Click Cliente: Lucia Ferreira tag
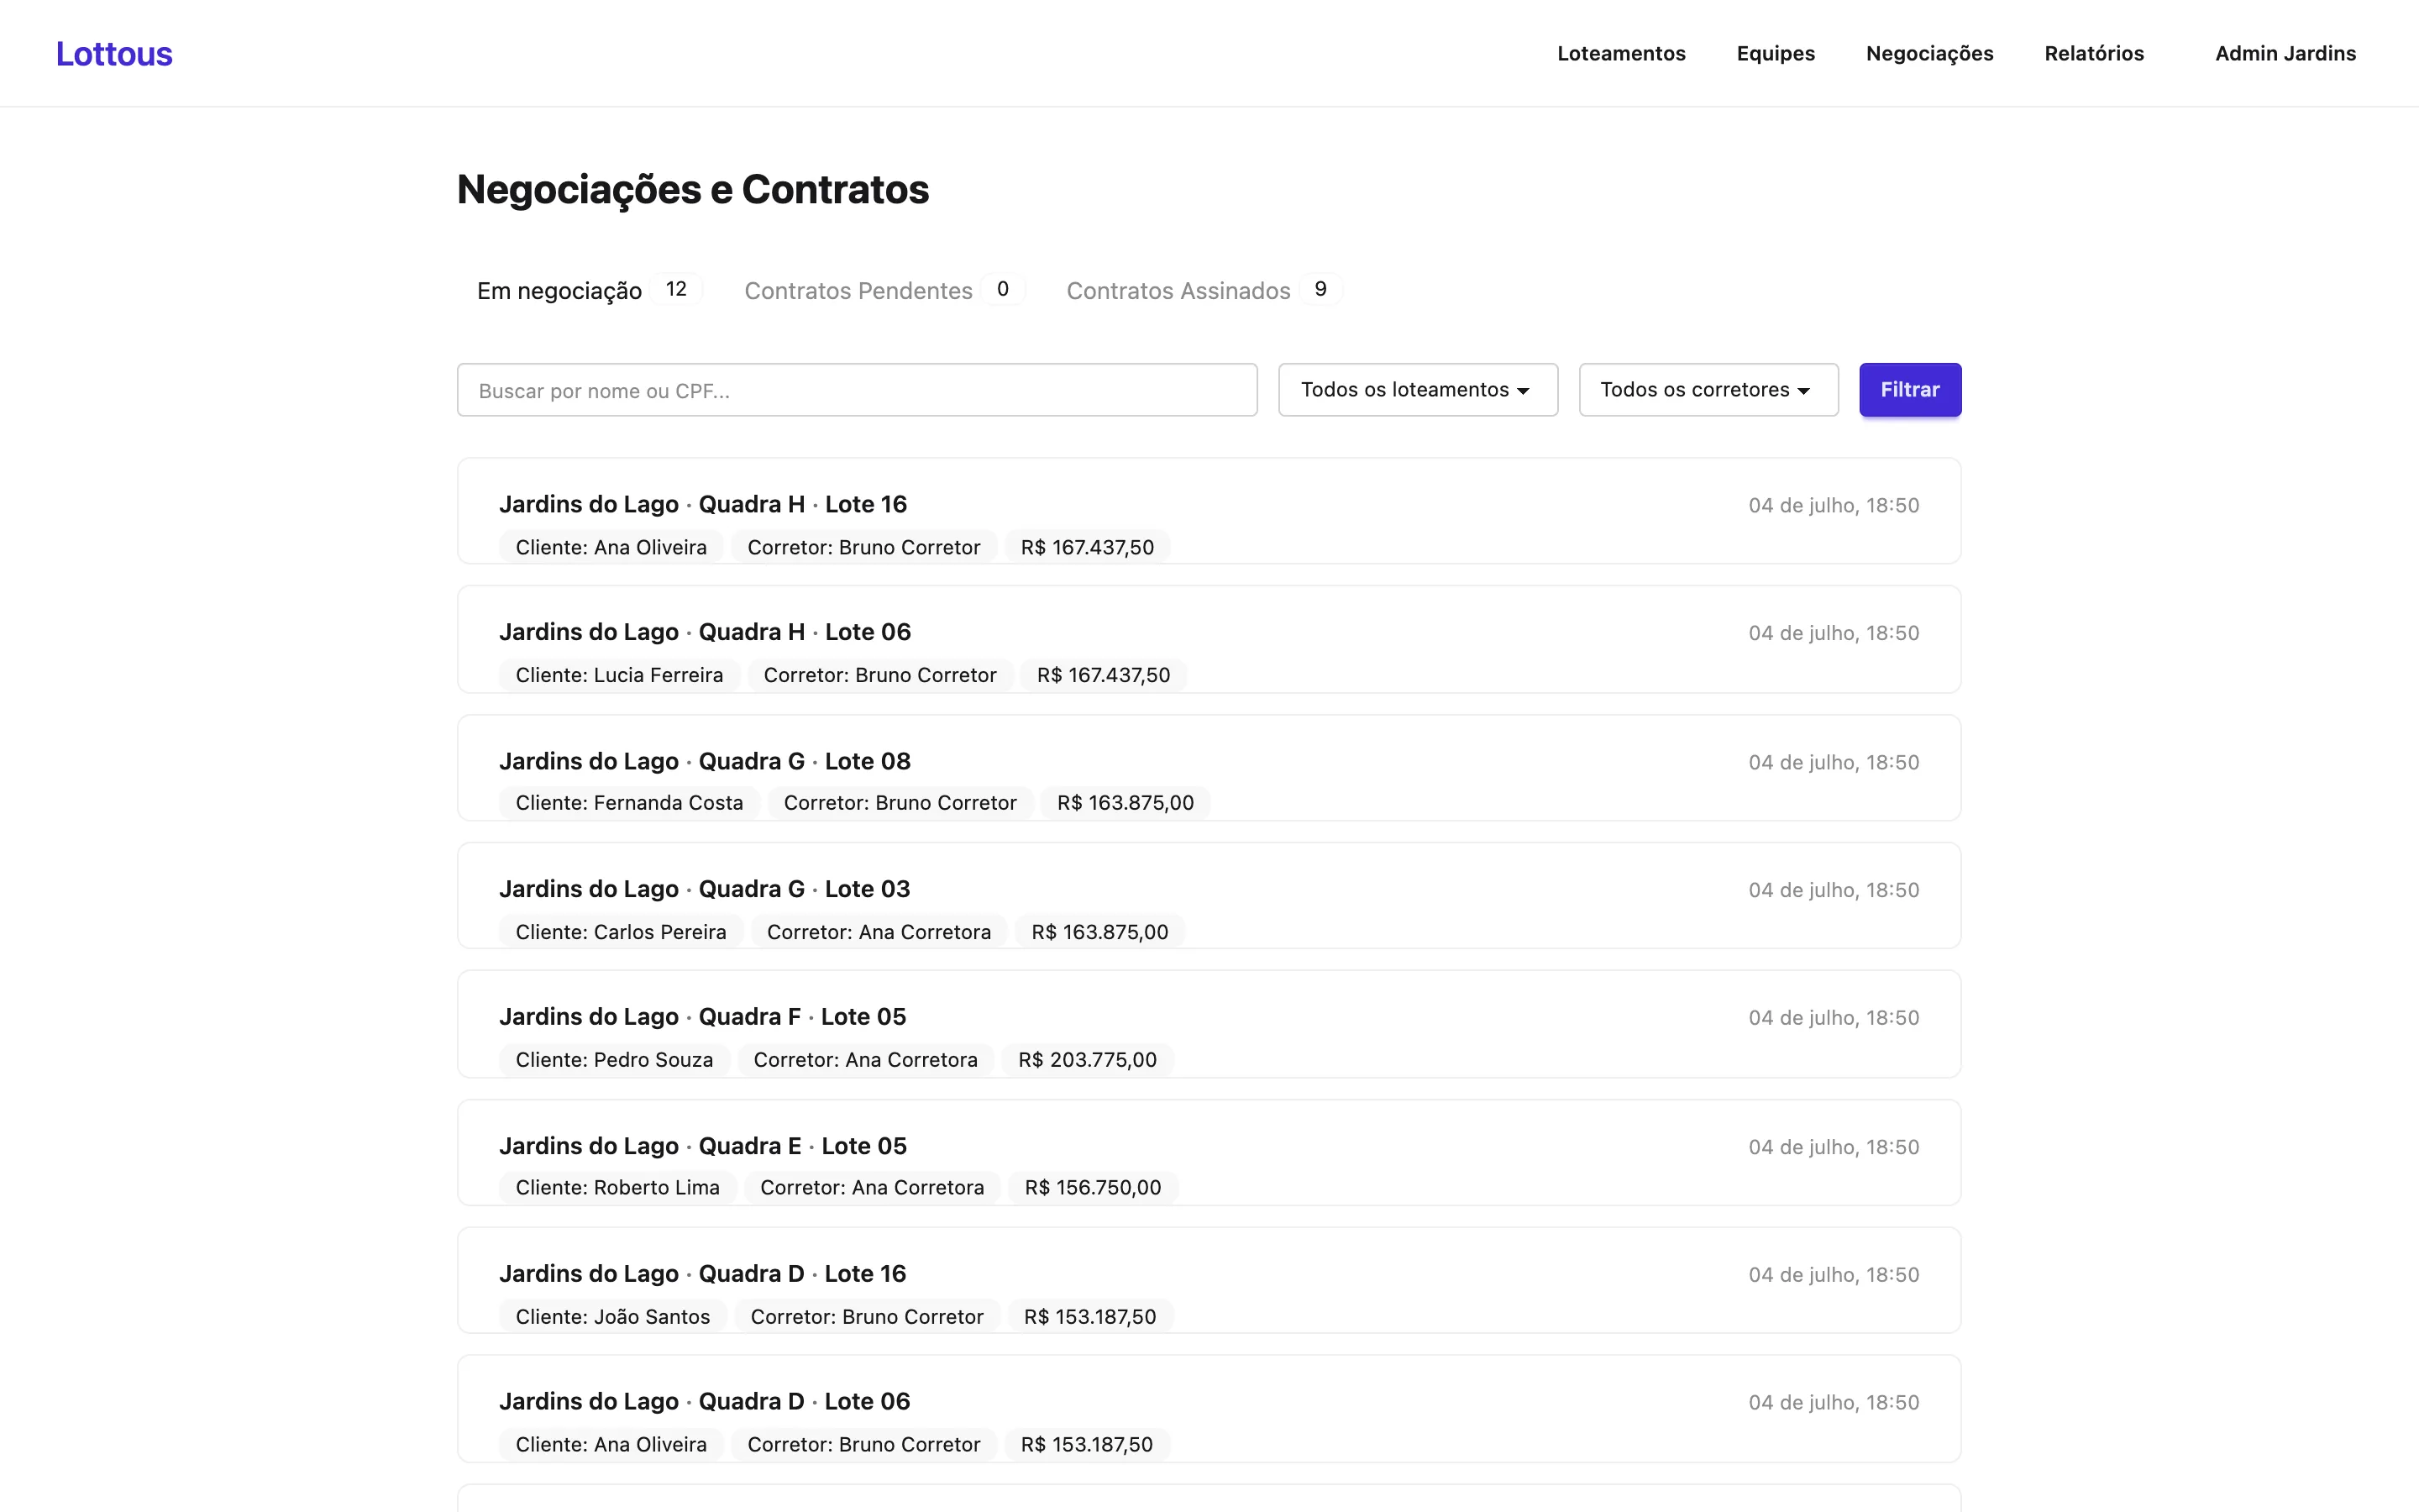 coord(619,675)
